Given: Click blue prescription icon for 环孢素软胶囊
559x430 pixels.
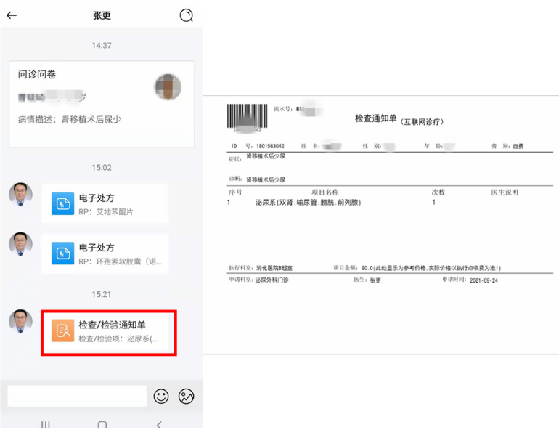Looking at the screenshot, I should [x=63, y=253].
